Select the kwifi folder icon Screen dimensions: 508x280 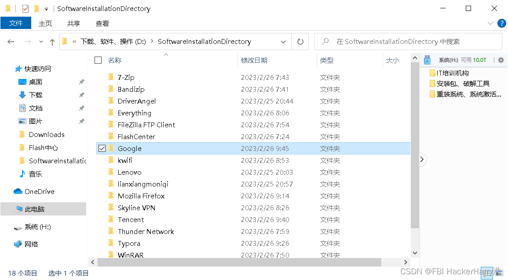(111, 160)
